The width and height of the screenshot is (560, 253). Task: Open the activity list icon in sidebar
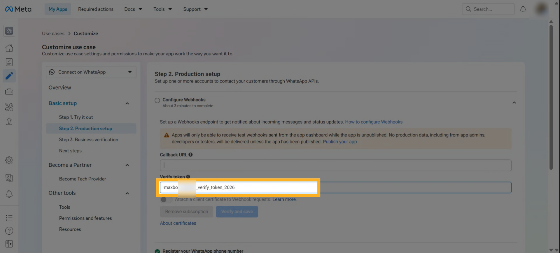pyautogui.click(x=9, y=218)
